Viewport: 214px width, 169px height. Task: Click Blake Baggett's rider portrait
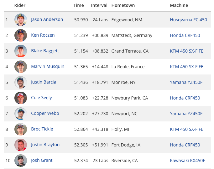pos(21,51)
